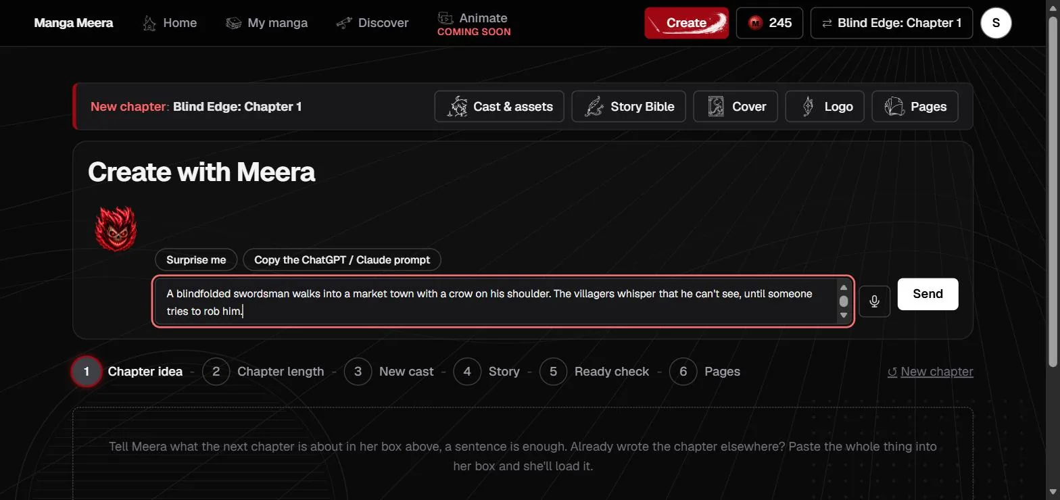
Task: Select step 2 Chapter length
Action: pyautogui.click(x=264, y=372)
